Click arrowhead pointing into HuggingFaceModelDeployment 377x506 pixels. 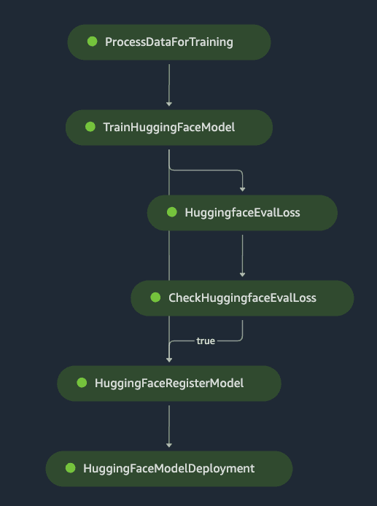coord(169,445)
